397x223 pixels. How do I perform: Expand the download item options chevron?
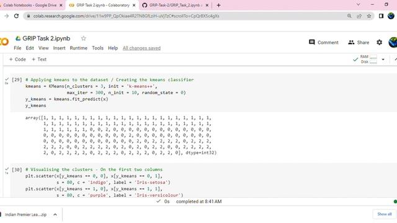(55, 215)
